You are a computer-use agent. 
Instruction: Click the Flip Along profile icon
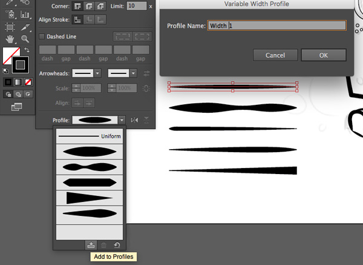[x=134, y=121]
